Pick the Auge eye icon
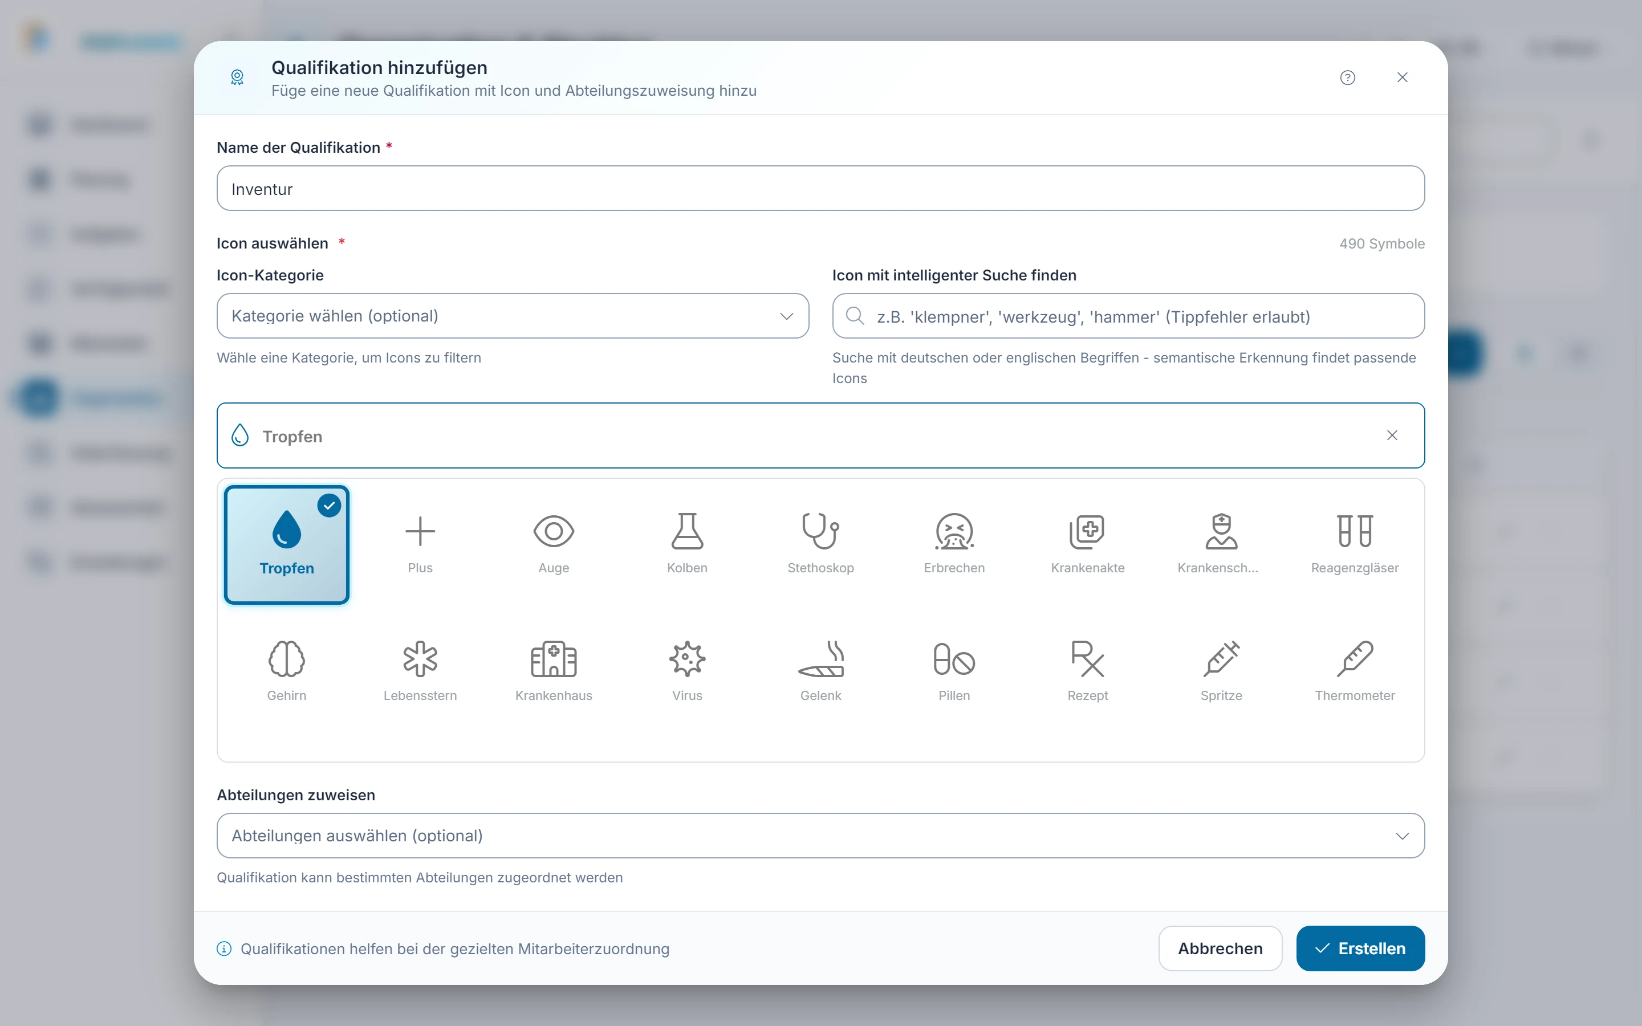 click(x=554, y=544)
